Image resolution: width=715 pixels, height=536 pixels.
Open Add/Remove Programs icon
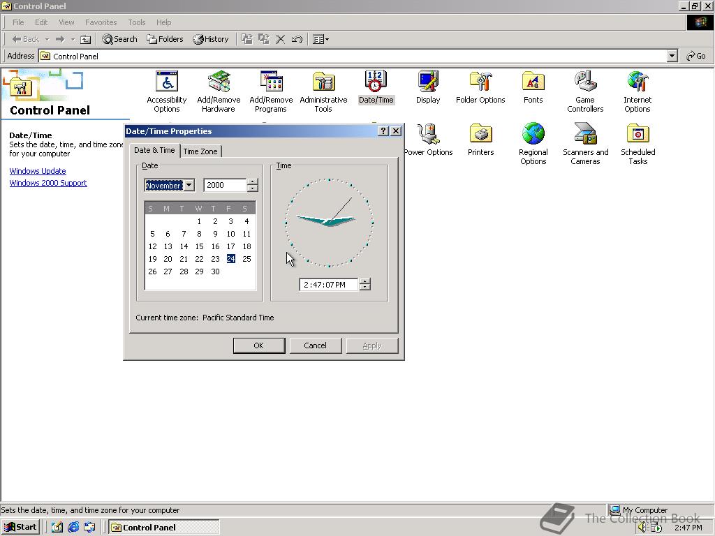click(x=271, y=91)
